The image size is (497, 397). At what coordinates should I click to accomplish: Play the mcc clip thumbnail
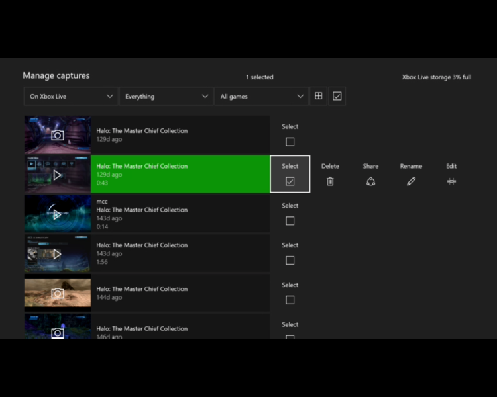[58, 214]
